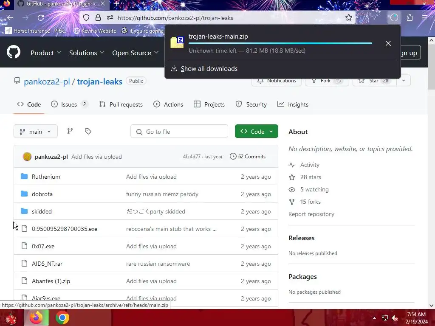Click the download progress bar
435x326 pixels.
click(x=280, y=43)
